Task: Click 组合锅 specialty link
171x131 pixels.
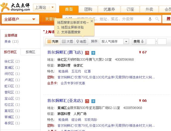Action: click(x=76, y=120)
